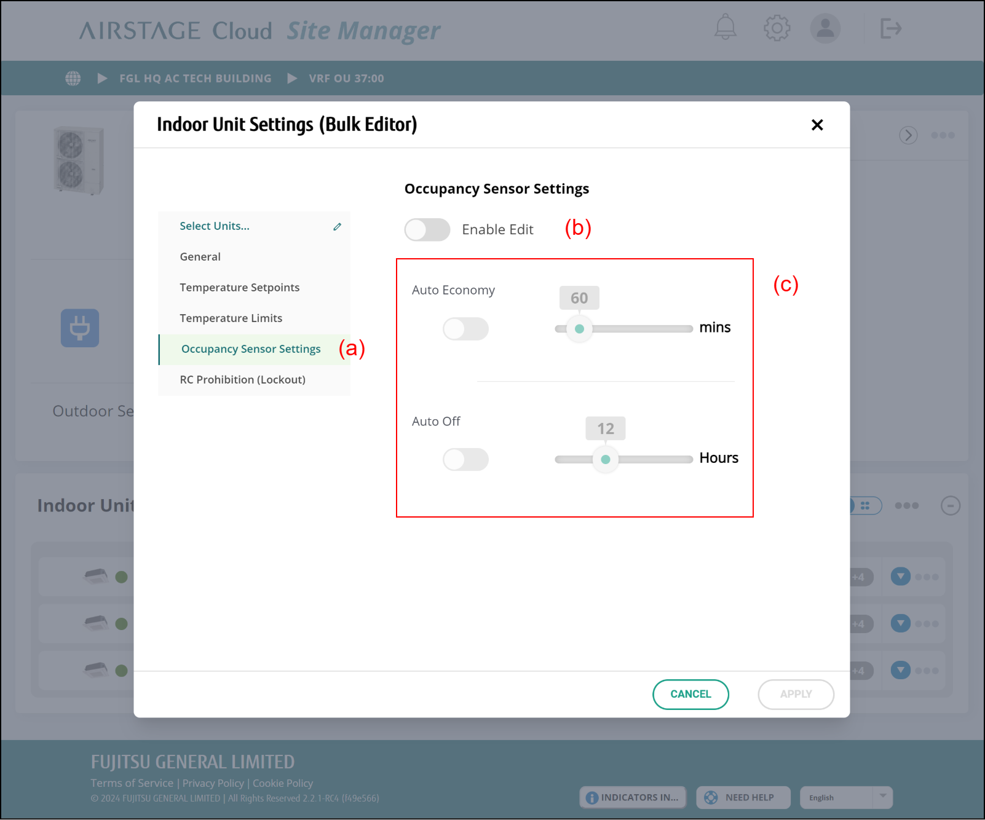Close the Bulk Editor dialog with X
Viewport: 985px width, 820px height.
click(x=817, y=125)
